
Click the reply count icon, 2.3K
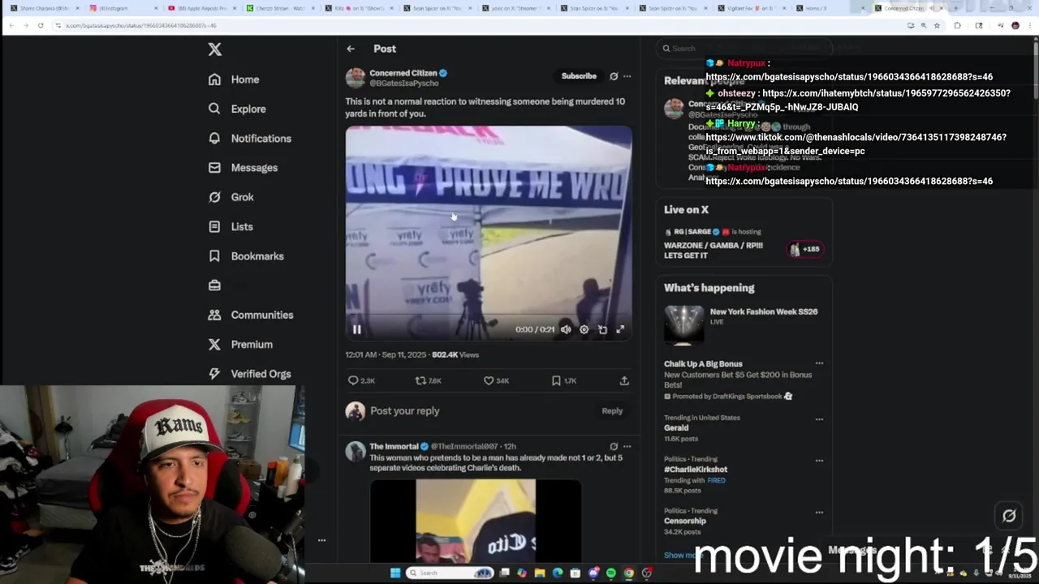click(x=361, y=380)
